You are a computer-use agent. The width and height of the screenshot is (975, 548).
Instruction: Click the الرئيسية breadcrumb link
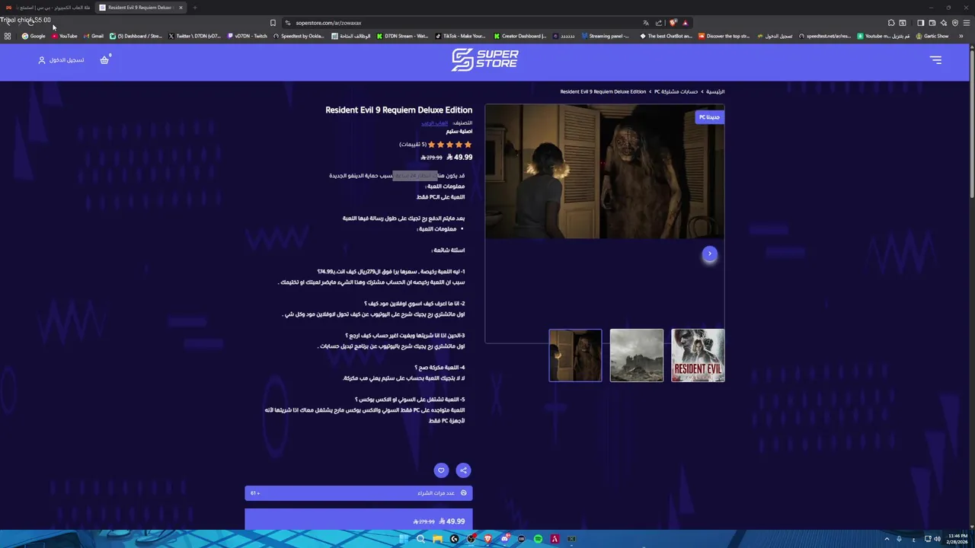click(x=715, y=91)
